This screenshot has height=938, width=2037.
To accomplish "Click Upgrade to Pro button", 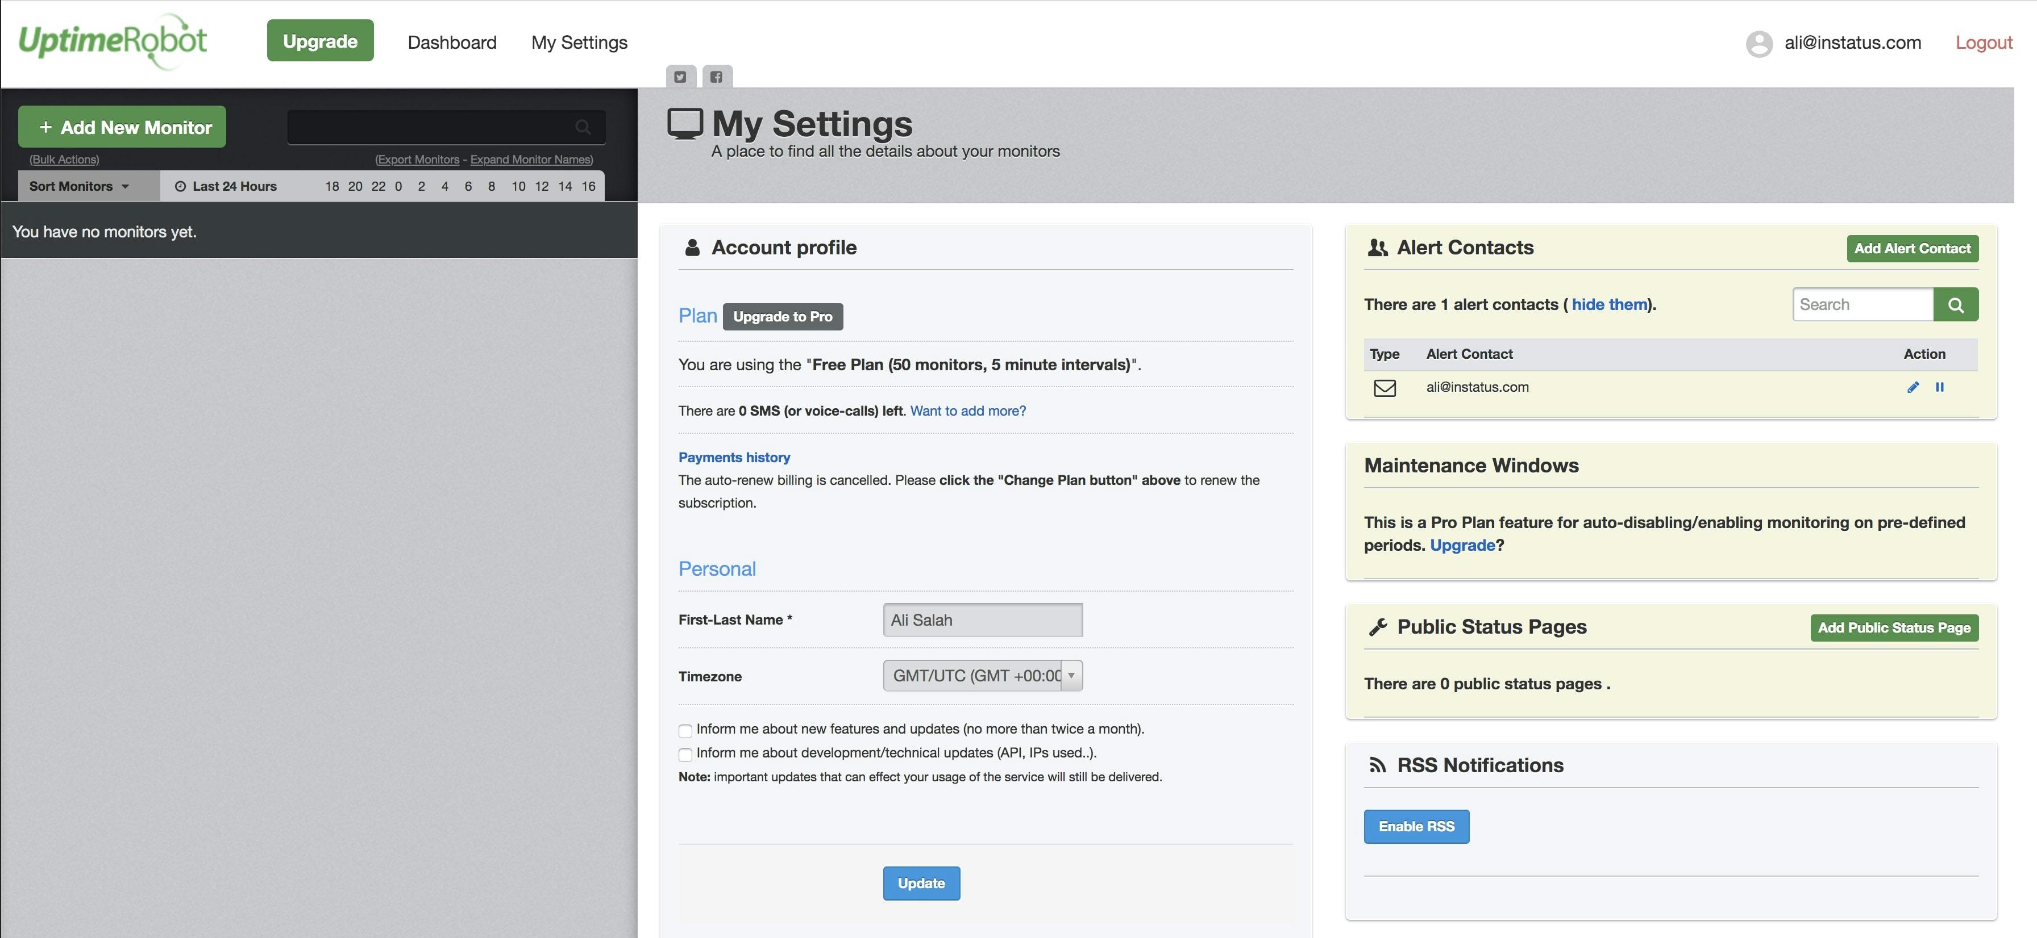I will (782, 315).
